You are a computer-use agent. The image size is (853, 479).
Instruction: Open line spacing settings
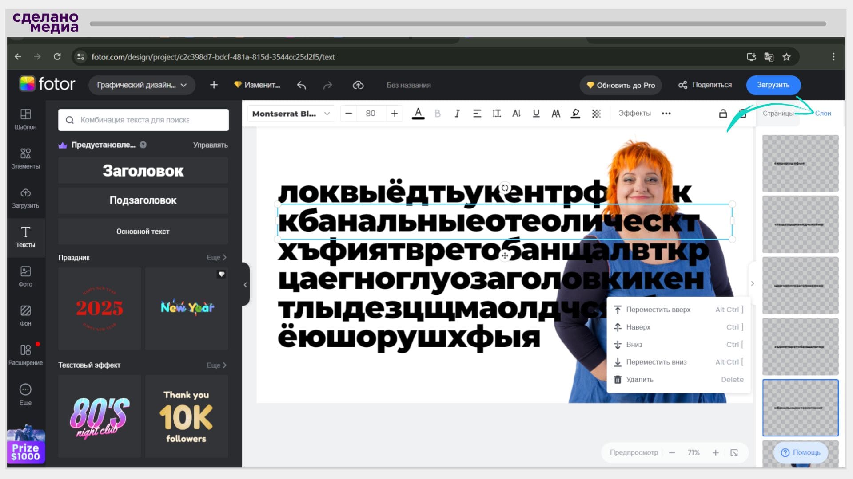497,114
